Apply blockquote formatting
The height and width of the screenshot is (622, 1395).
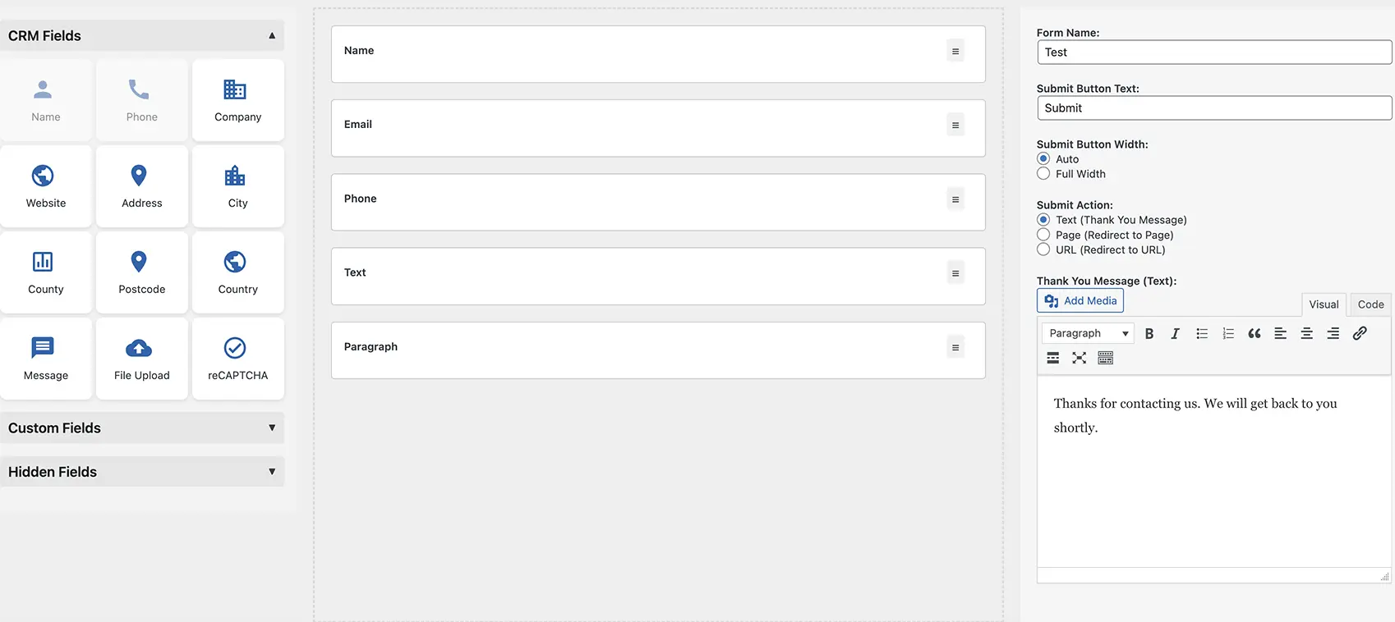(x=1255, y=333)
